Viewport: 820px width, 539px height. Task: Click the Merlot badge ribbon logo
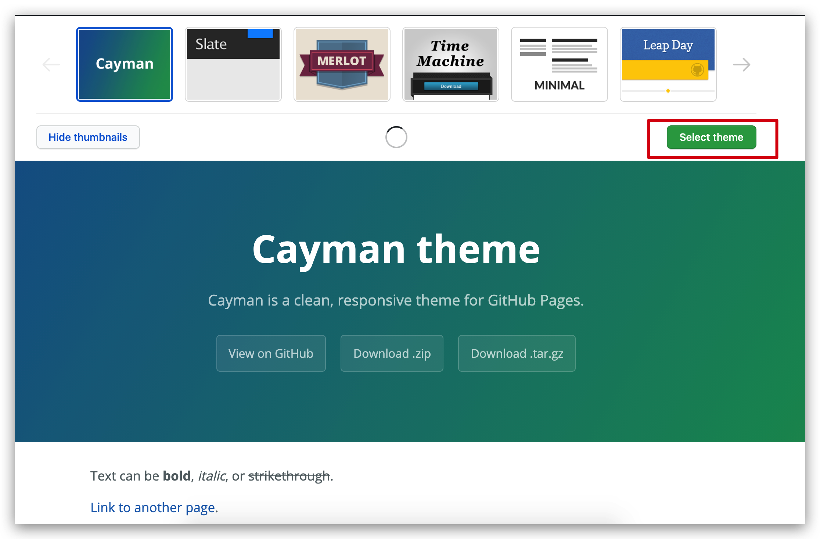pyautogui.click(x=342, y=61)
